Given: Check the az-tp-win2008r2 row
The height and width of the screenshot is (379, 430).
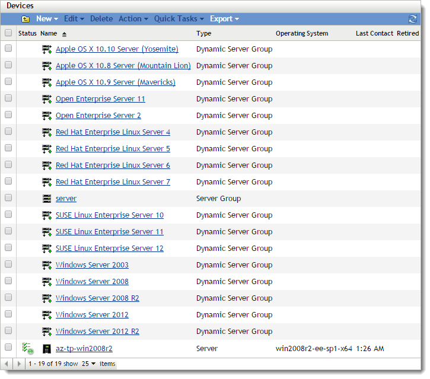Looking at the screenshot, I should pos(8,347).
